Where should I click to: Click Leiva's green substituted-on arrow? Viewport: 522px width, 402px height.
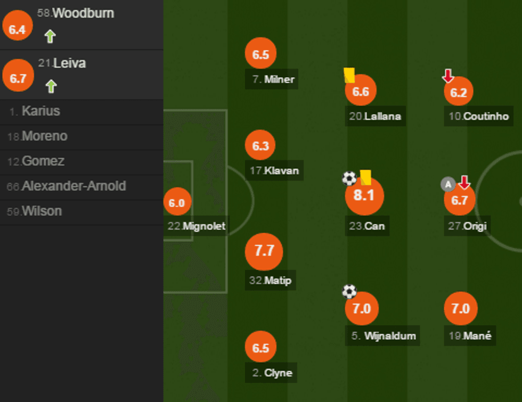pos(51,86)
